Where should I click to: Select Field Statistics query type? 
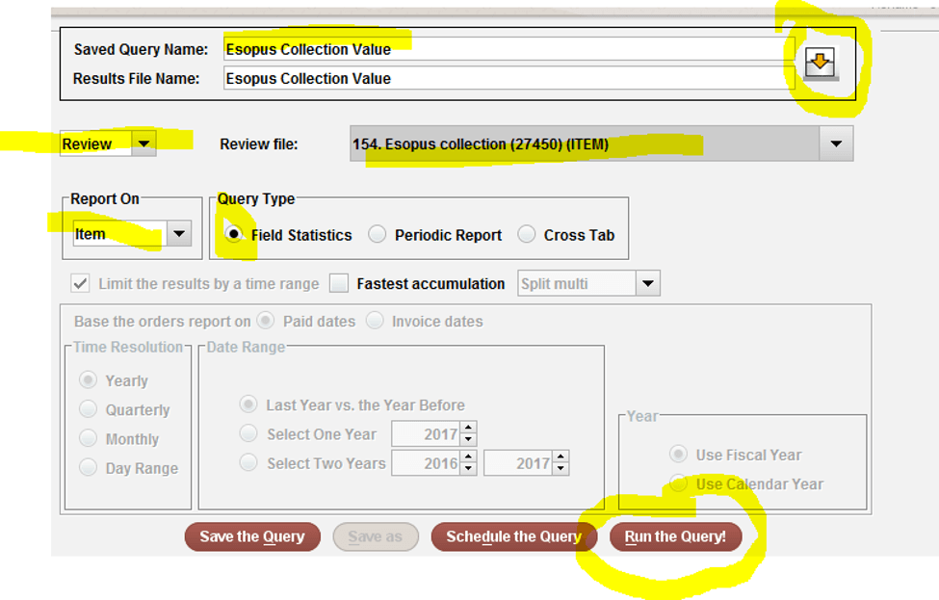tap(234, 233)
